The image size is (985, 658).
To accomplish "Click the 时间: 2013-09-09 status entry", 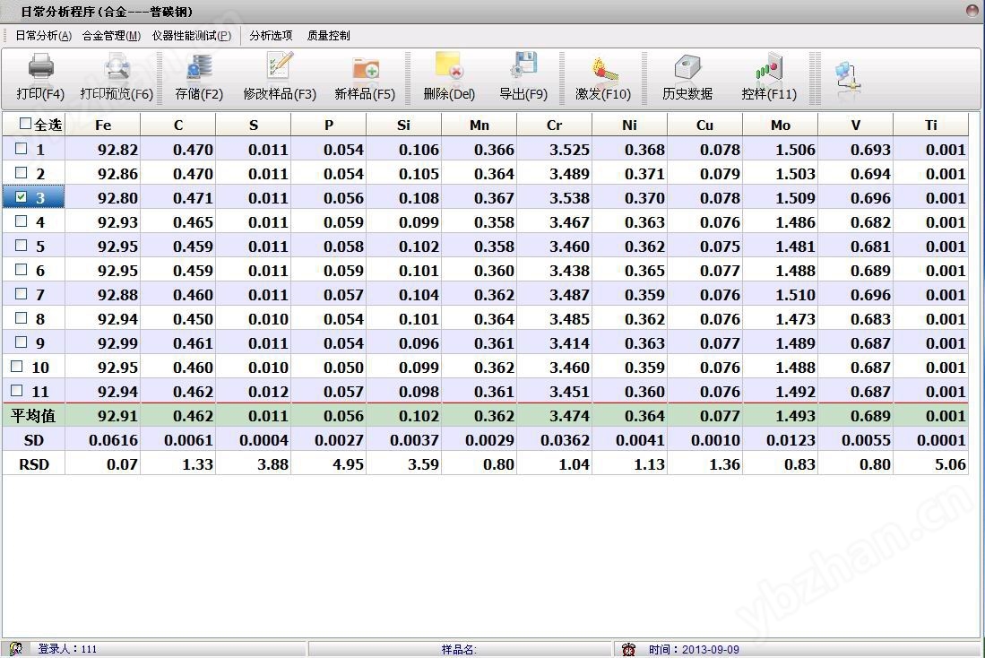I will pos(694,649).
